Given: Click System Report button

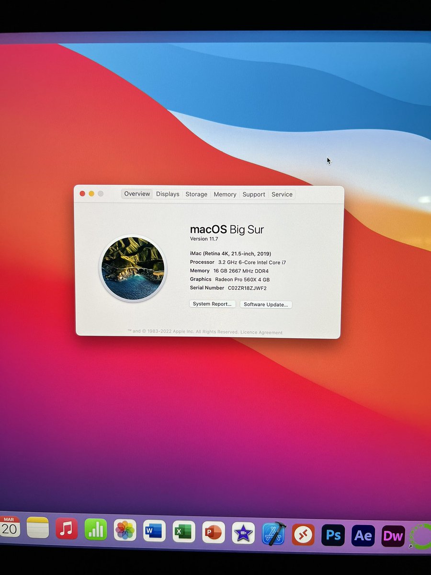Looking at the screenshot, I should click(x=212, y=304).
